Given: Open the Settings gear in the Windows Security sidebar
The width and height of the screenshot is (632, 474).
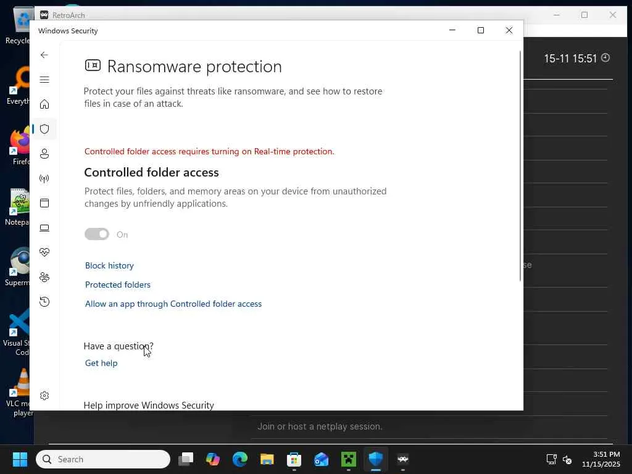Looking at the screenshot, I should (44, 396).
